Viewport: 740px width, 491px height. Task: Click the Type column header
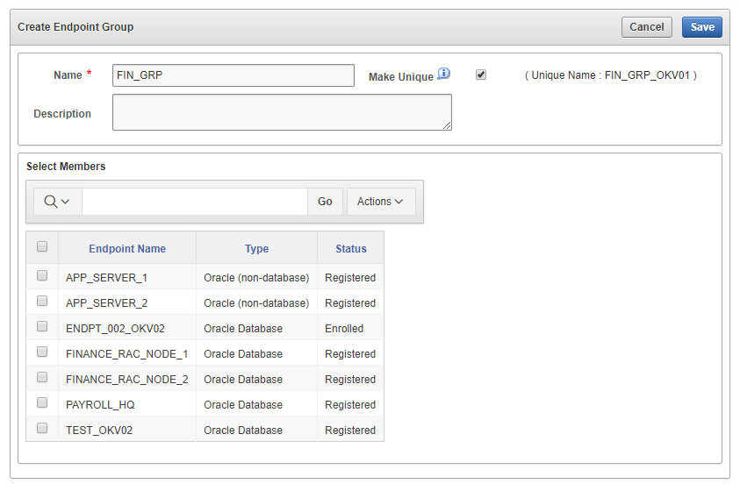pos(256,249)
